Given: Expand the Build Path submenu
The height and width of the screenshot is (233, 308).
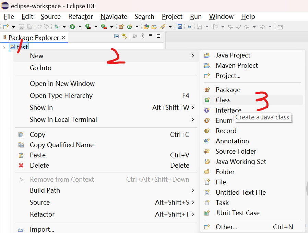Looking at the screenshot, I should 106,190.
